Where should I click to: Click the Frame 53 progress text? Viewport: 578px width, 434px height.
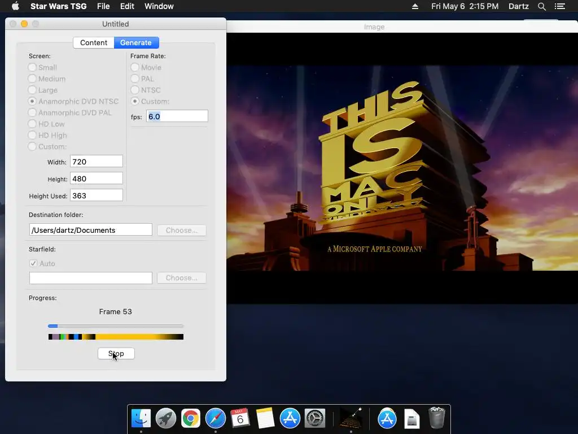(115, 311)
